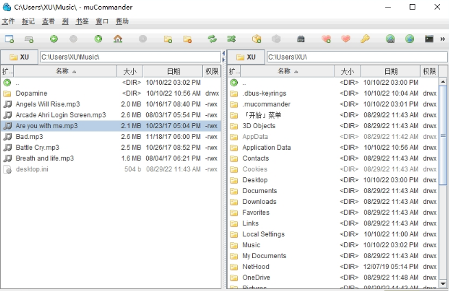This screenshot has width=449, height=291.
Task: Pack files using the box icon
Action: pos(256,38)
